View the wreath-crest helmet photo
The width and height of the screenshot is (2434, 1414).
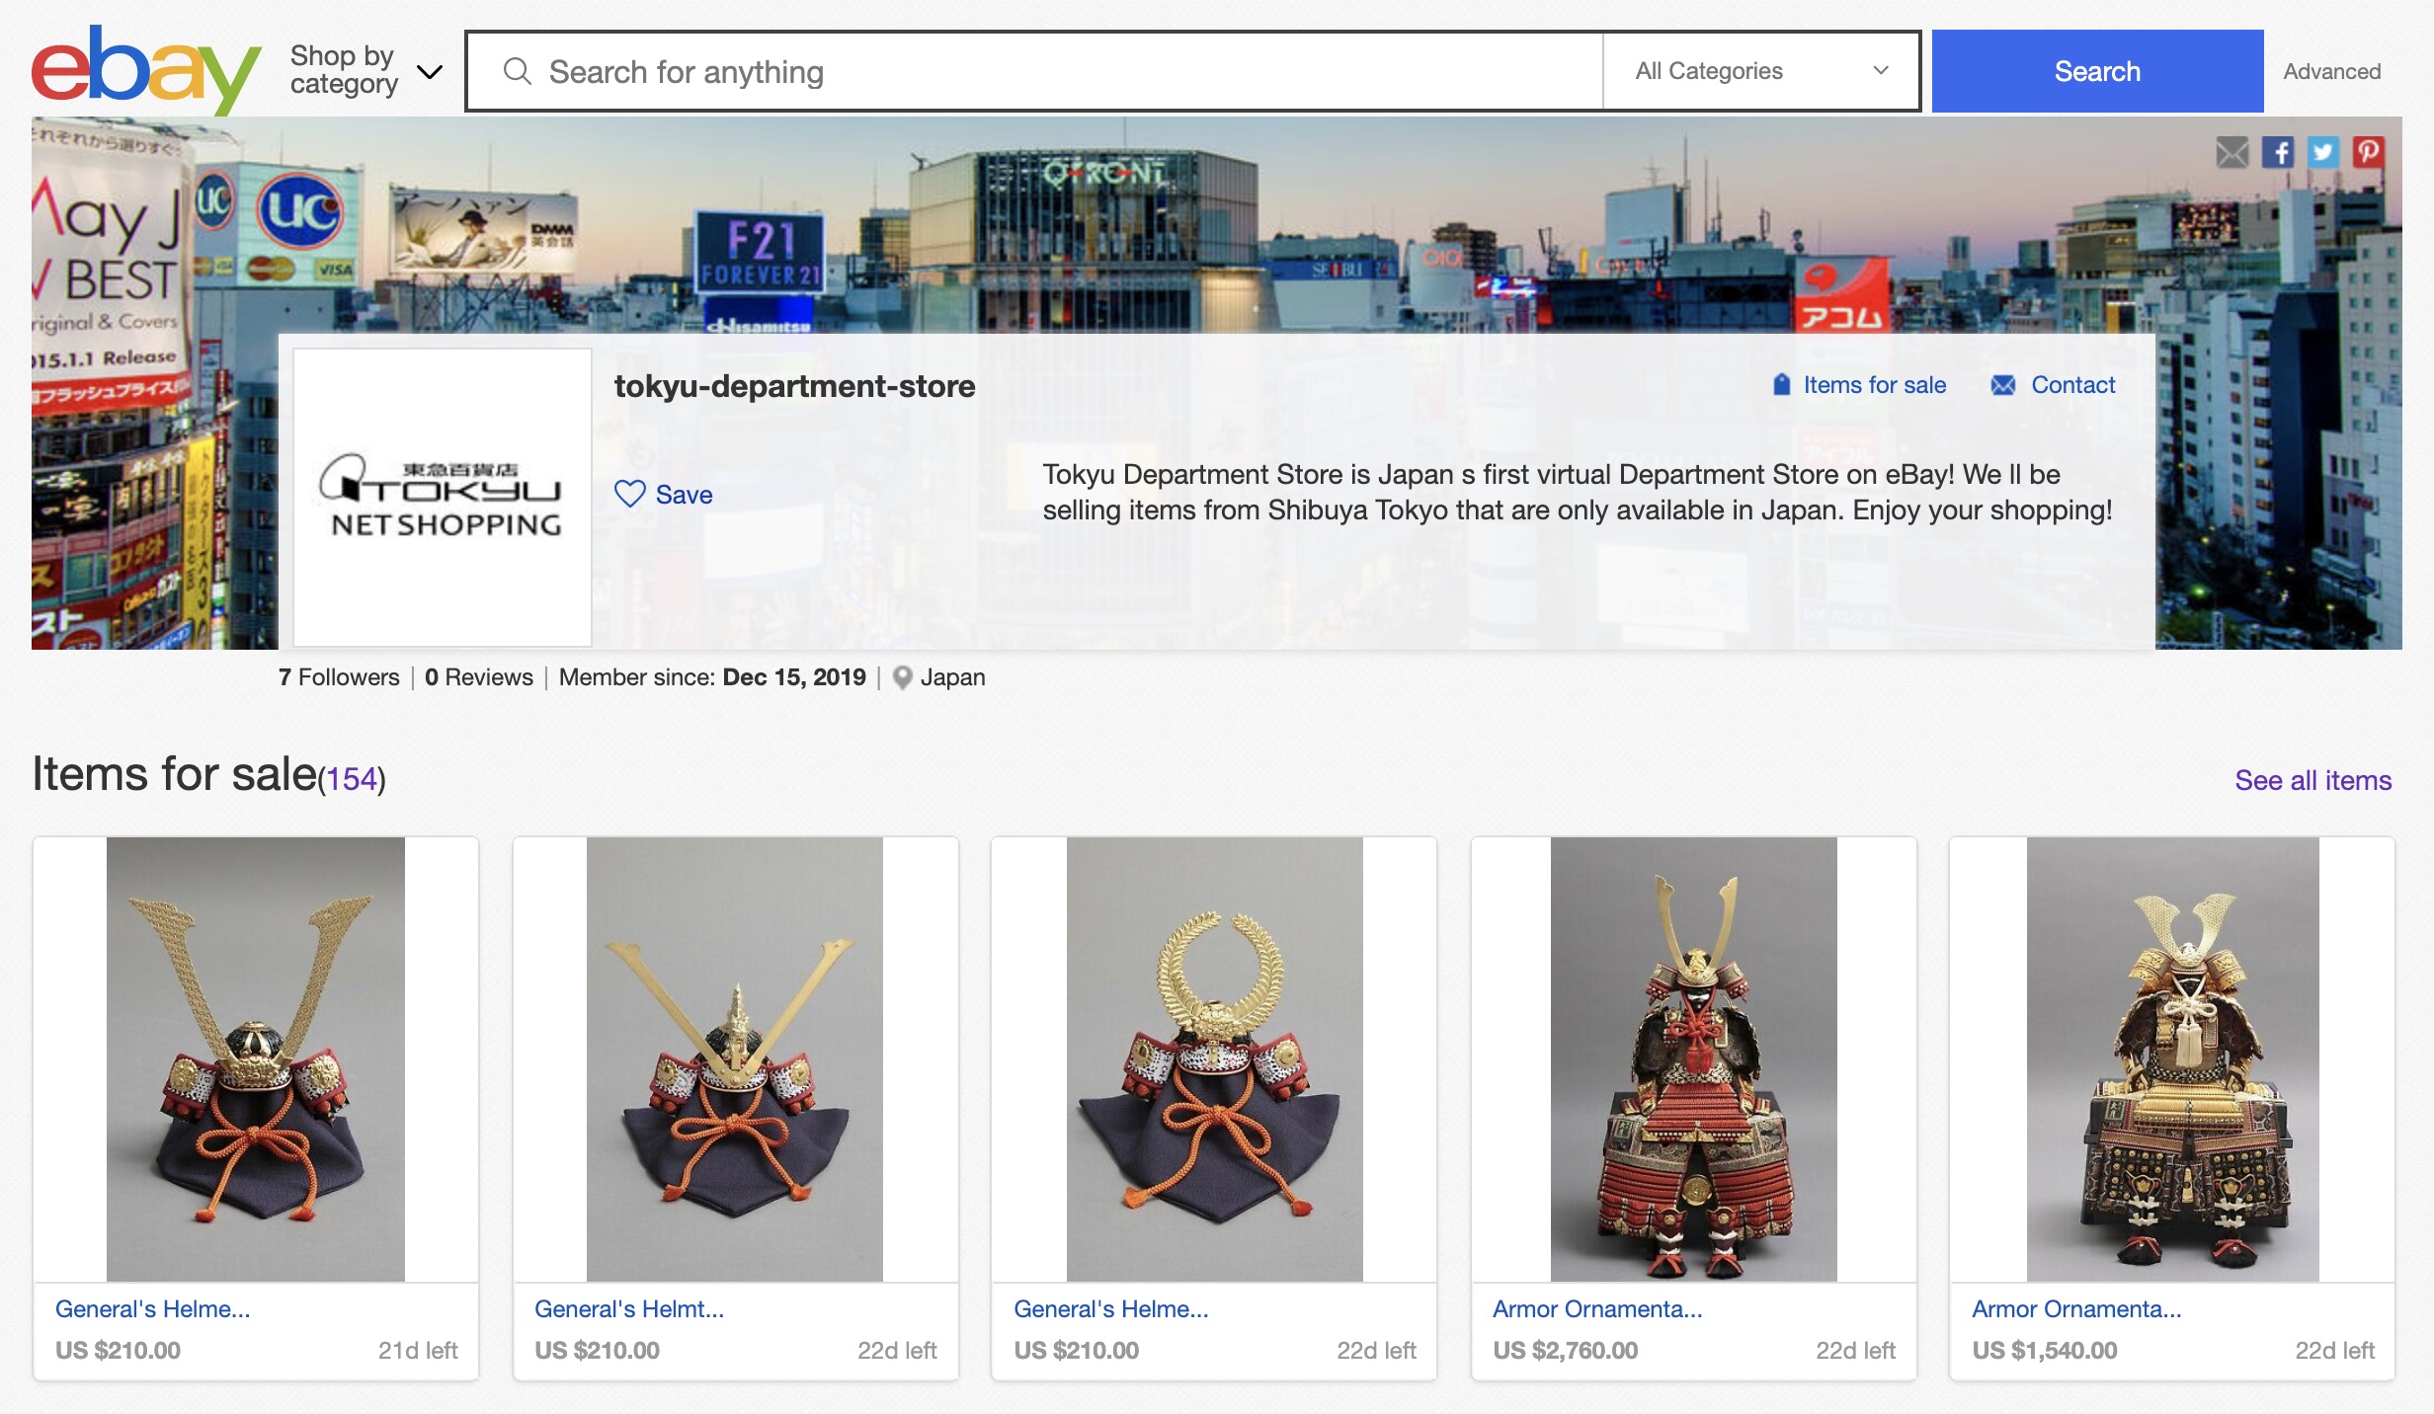1215,1060
